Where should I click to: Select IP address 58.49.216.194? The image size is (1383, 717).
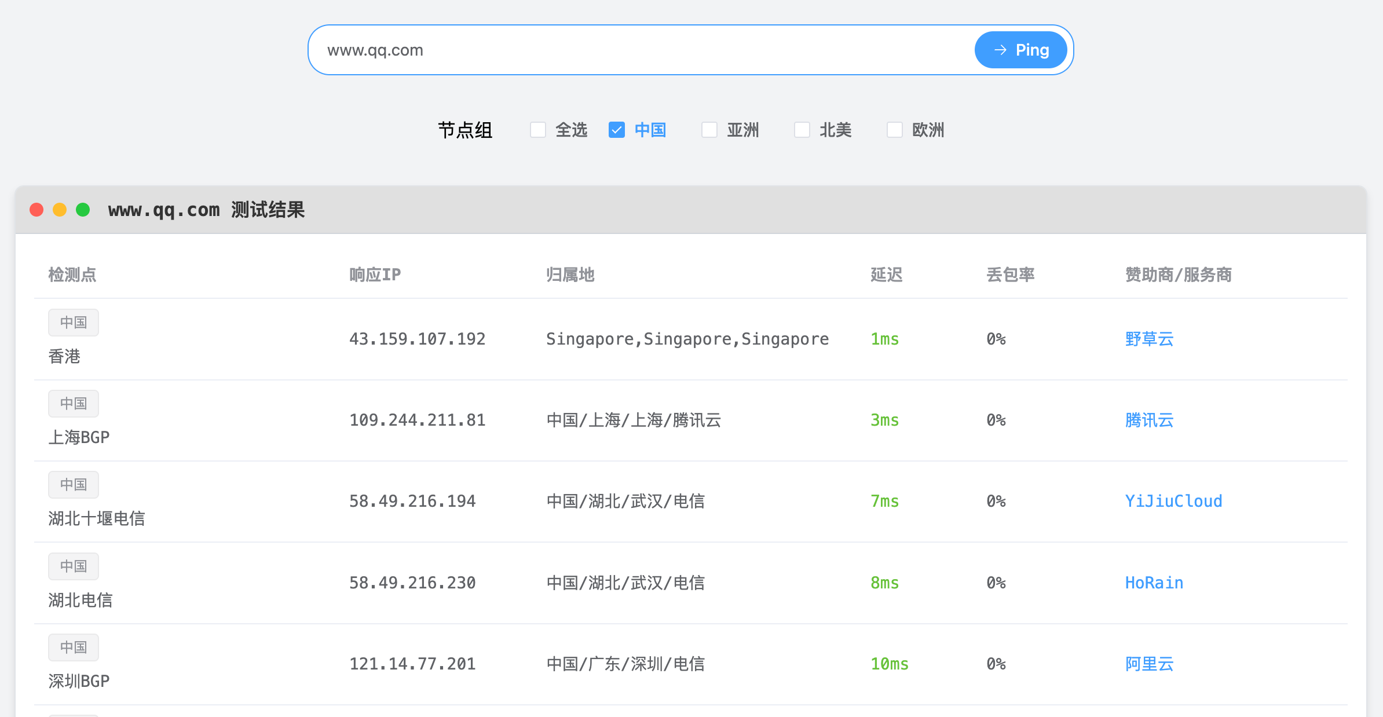(412, 501)
